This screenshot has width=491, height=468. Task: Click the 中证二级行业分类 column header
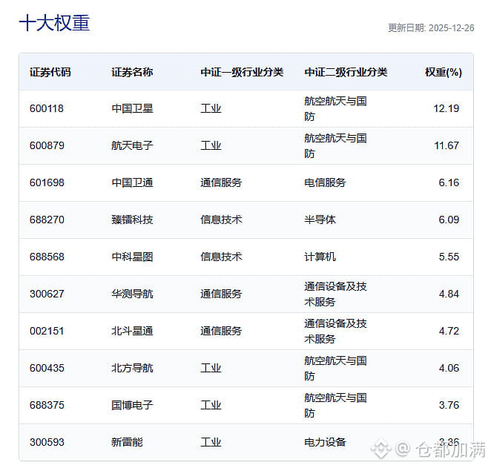click(346, 72)
